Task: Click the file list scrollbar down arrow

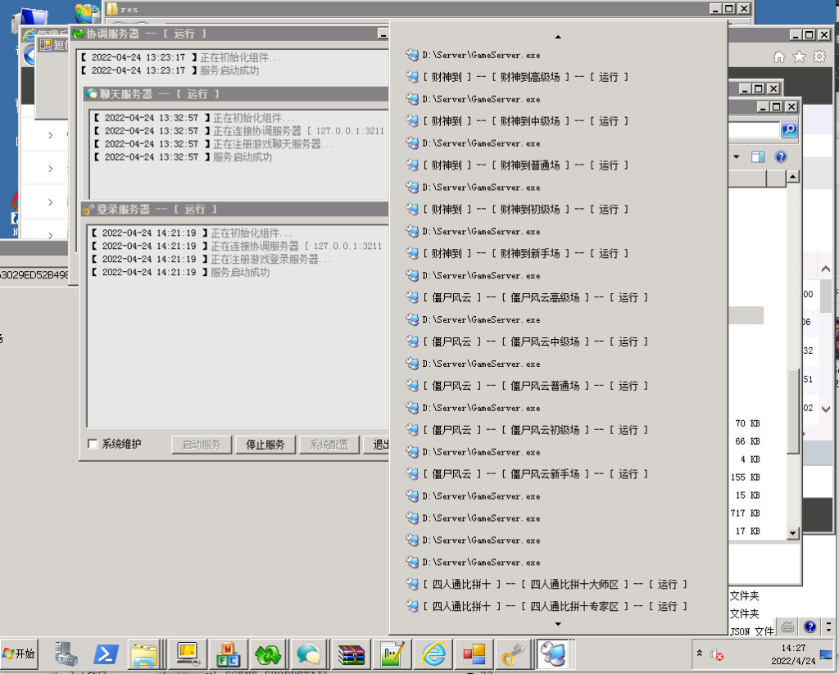Action: 792,533
